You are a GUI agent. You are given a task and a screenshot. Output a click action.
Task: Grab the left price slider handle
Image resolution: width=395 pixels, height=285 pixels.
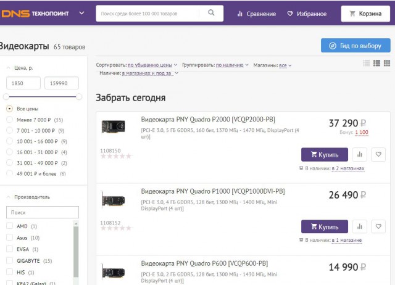point(6,96)
